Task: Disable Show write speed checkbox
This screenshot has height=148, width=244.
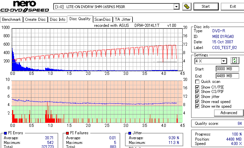Action: (x=197, y=106)
